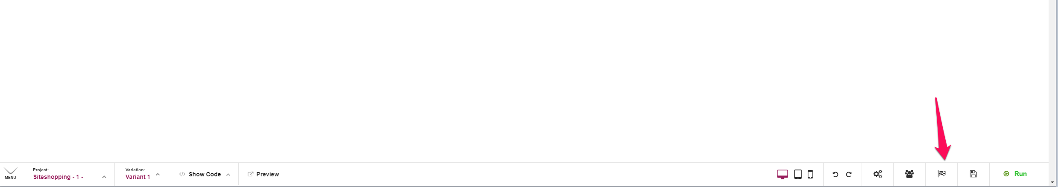This screenshot has width=1058, height=187.
Task: Open audience targeting people icon
Action: pos(909,174)
